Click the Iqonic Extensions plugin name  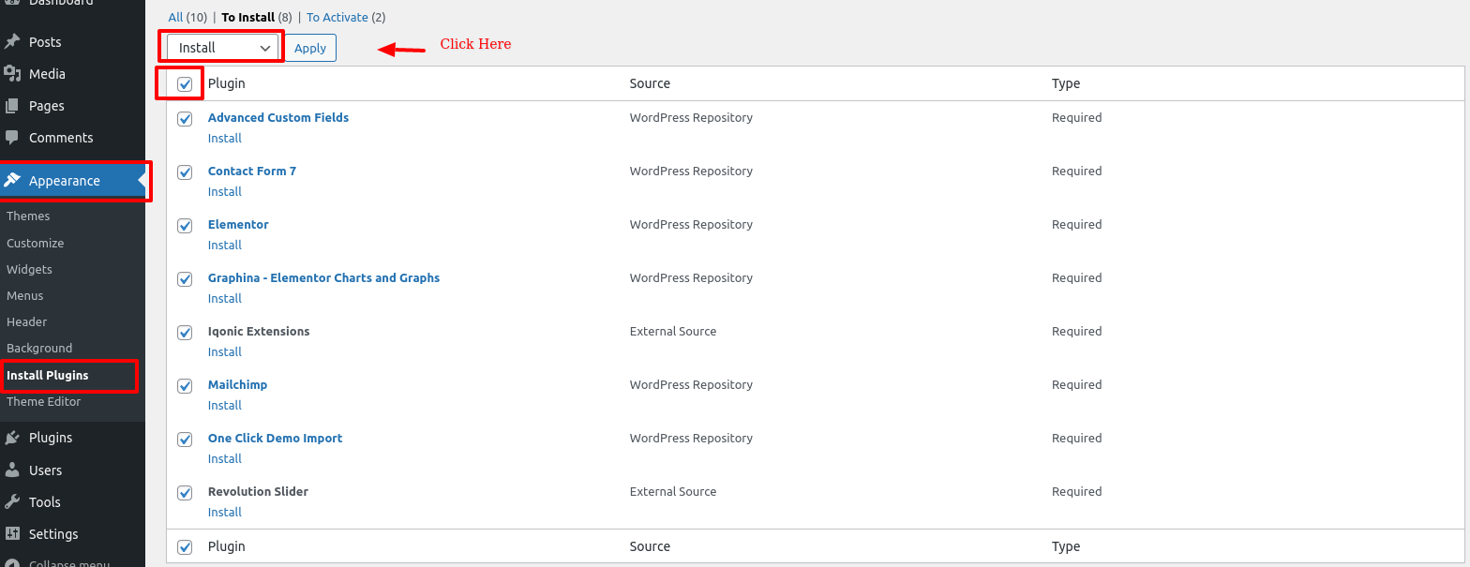click(259, 331)
